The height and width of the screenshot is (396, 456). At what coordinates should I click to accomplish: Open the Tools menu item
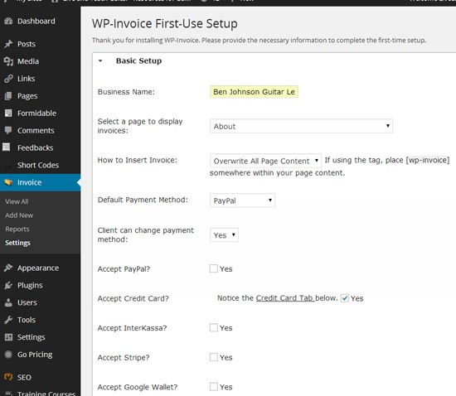pyautogui.click(x=27, y=320)
